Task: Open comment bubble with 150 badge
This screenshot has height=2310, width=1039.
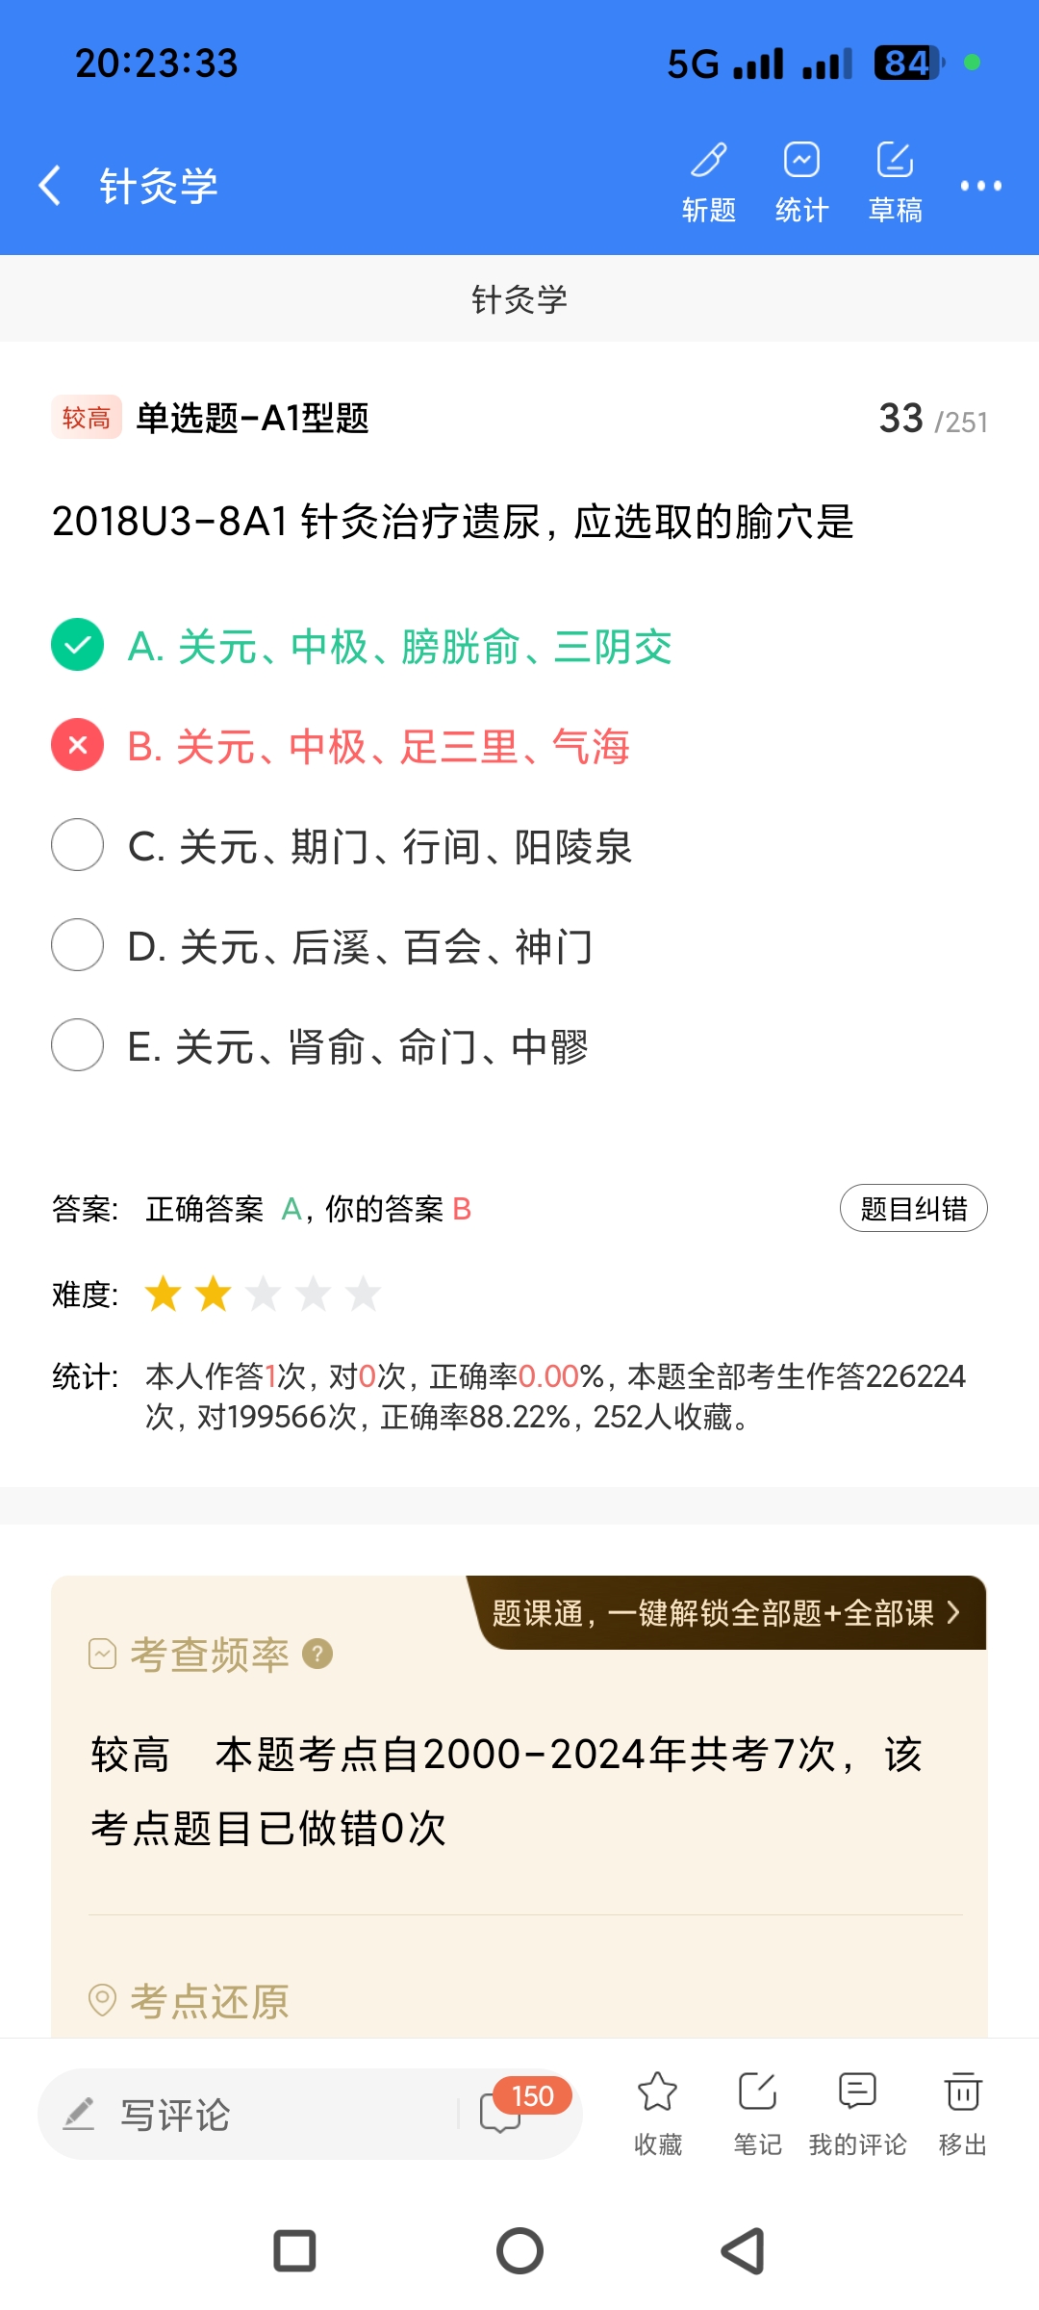Action: pos(502,2113)
